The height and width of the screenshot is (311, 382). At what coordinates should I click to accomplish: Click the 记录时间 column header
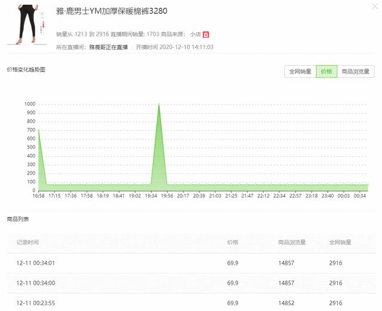(27, 242)
